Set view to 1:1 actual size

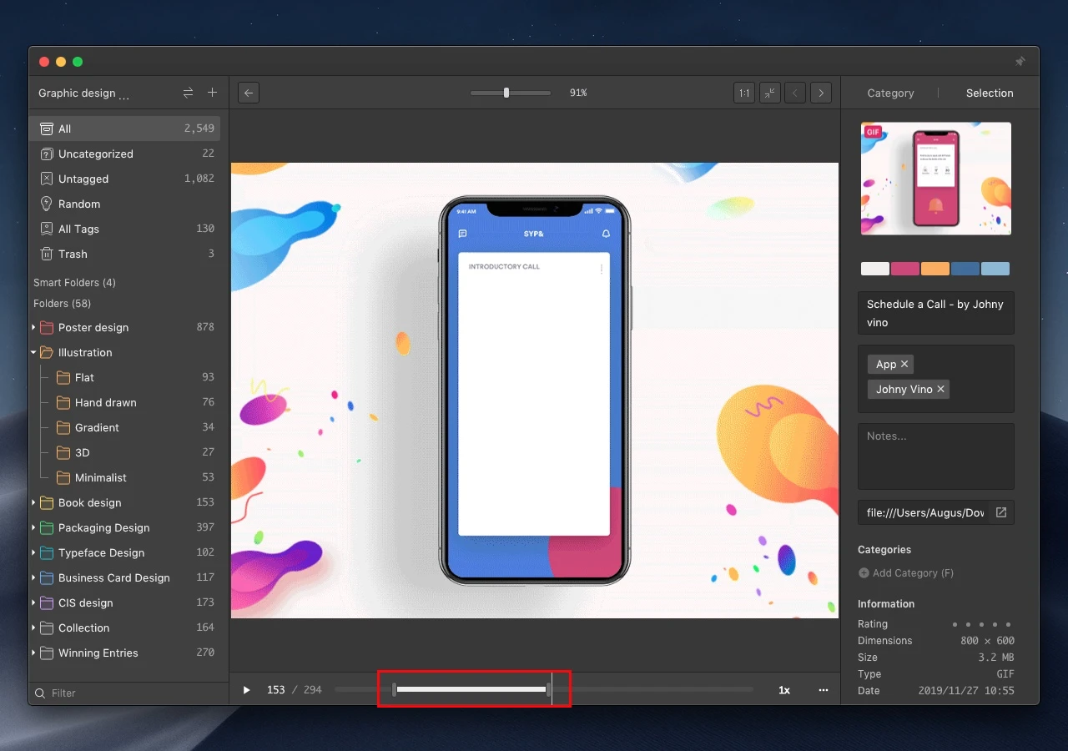click(743, 93)
